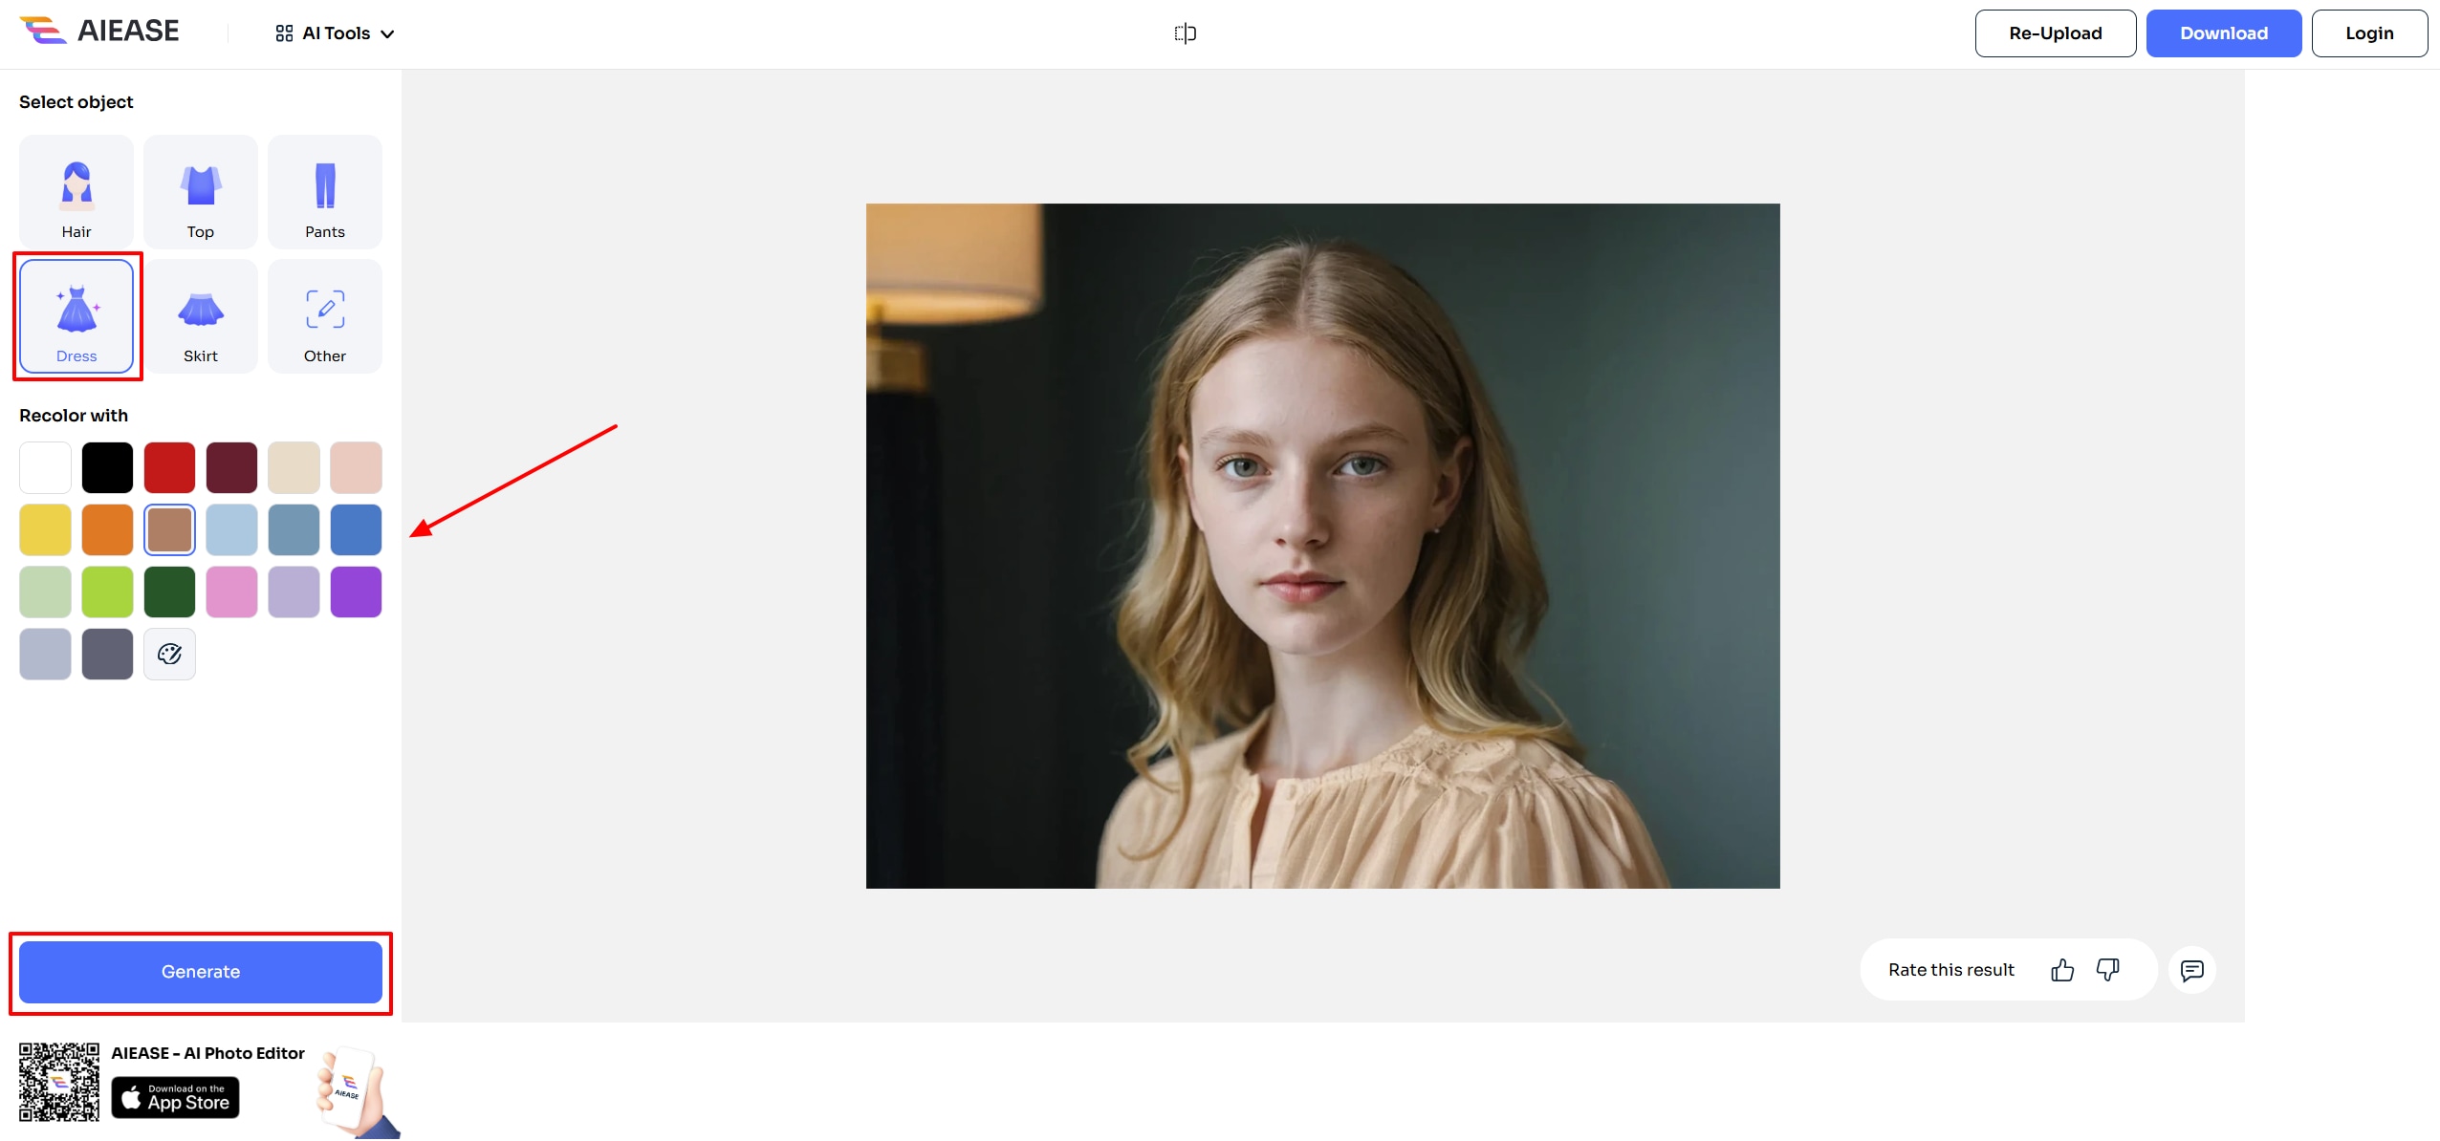The width and height of the screenshot is (2440, 1141).
Task: Click the split-view compare icon
Action: point(1186,32)
